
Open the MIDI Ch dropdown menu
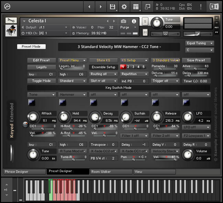click(x=45, y=33)
